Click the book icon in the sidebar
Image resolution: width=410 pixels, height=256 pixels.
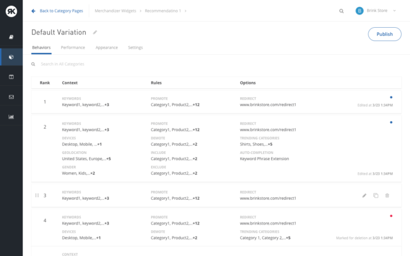[x=11, y=37]
